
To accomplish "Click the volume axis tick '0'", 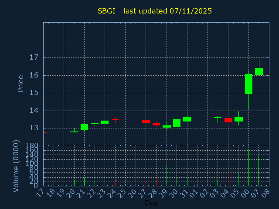I will pos(36,186).
